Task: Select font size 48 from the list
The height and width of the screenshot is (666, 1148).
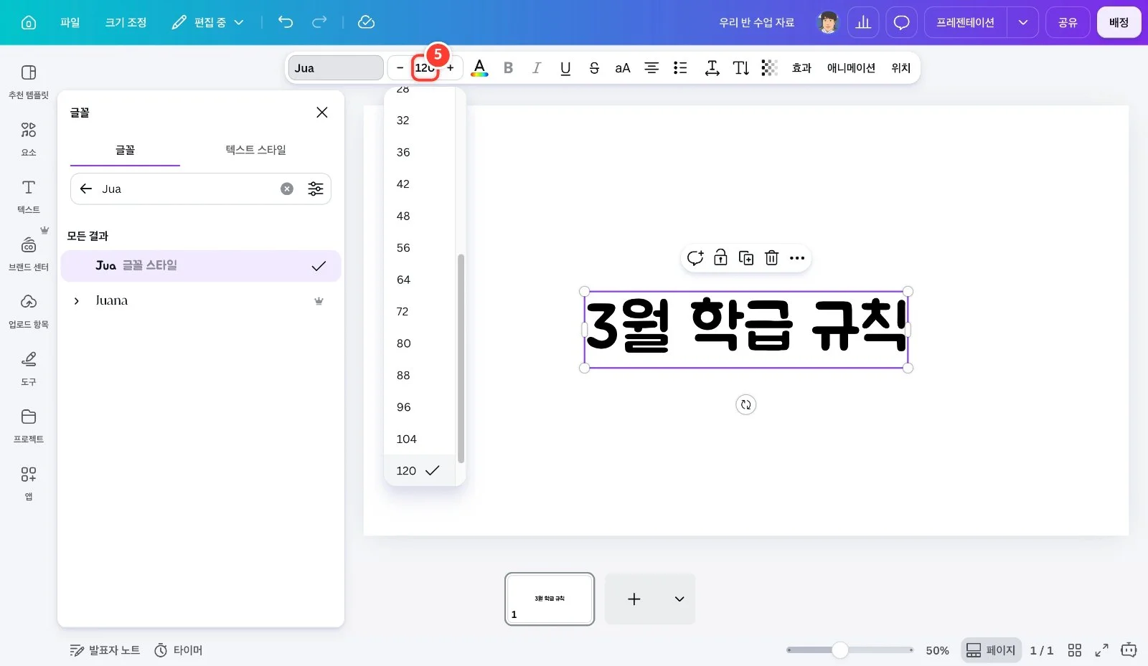Action: 420,216
